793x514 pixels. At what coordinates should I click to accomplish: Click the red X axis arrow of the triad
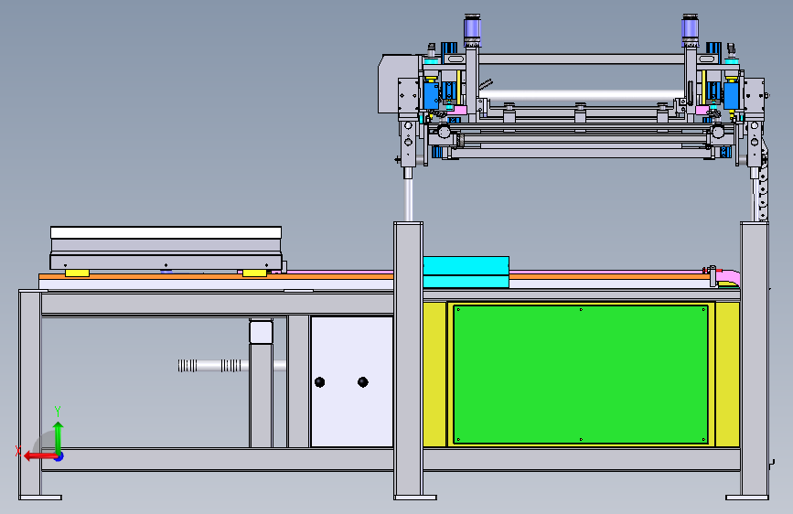coord(39,456)
